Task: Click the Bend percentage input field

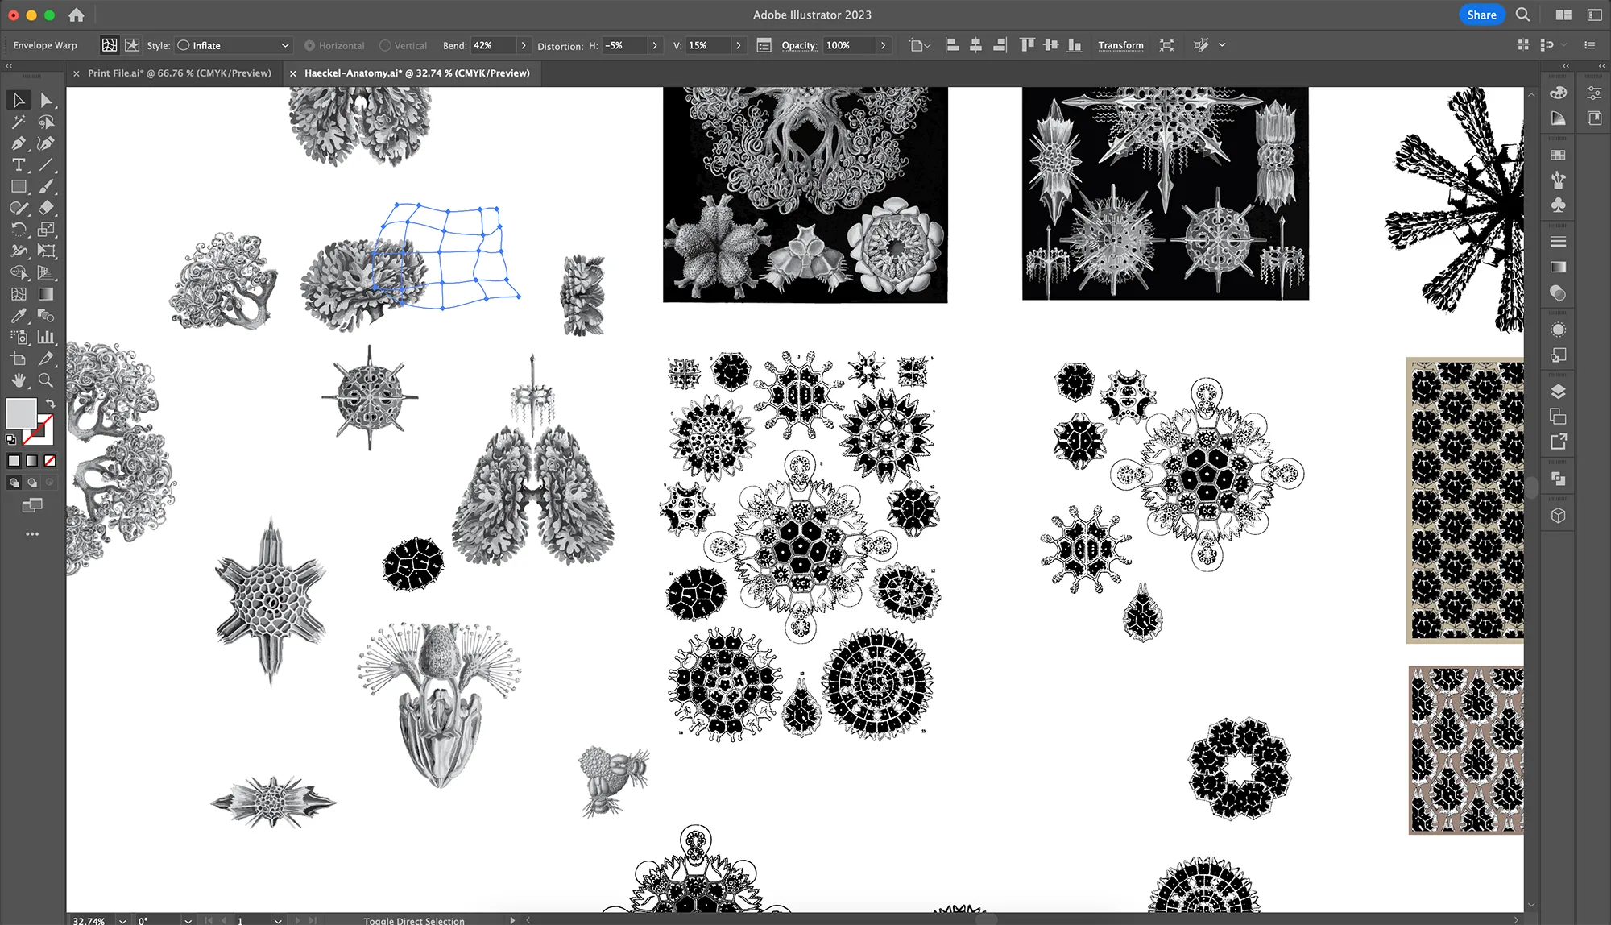Action: click(x=493, y=46)
